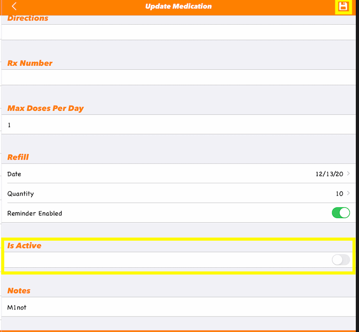Select the refill date value 12/13/20
This screenshot has height=332, width=359.
329,174
